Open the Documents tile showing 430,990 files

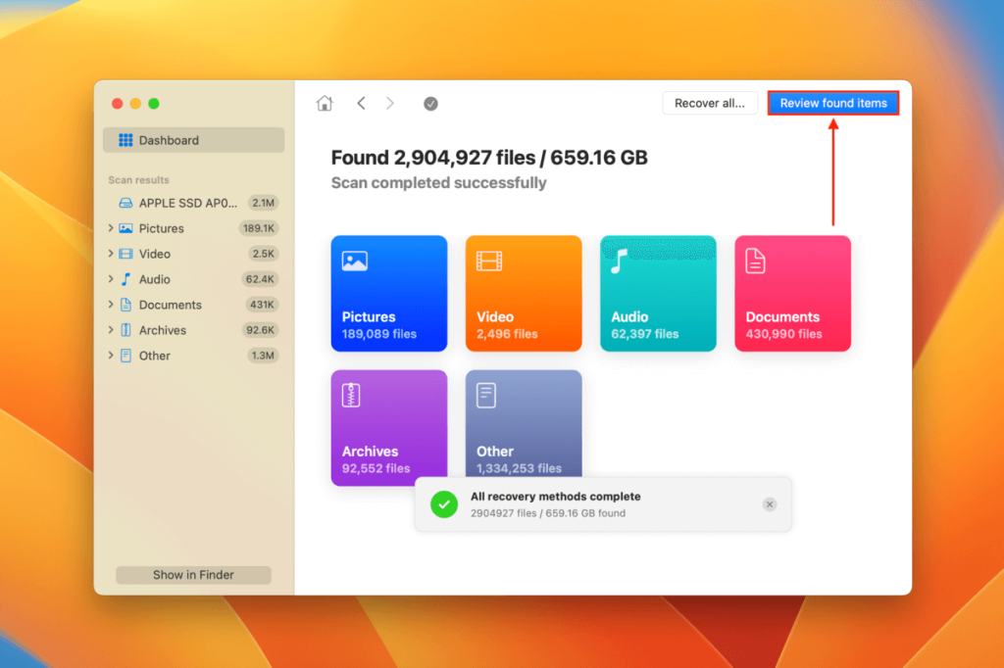pyautogui.click(x=792, y=293)
